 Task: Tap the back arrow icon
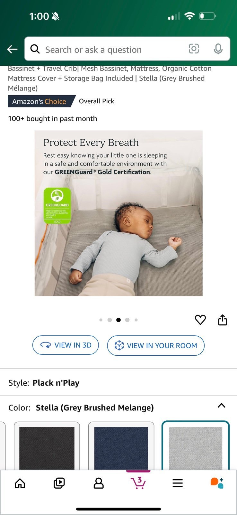point(12,49)
